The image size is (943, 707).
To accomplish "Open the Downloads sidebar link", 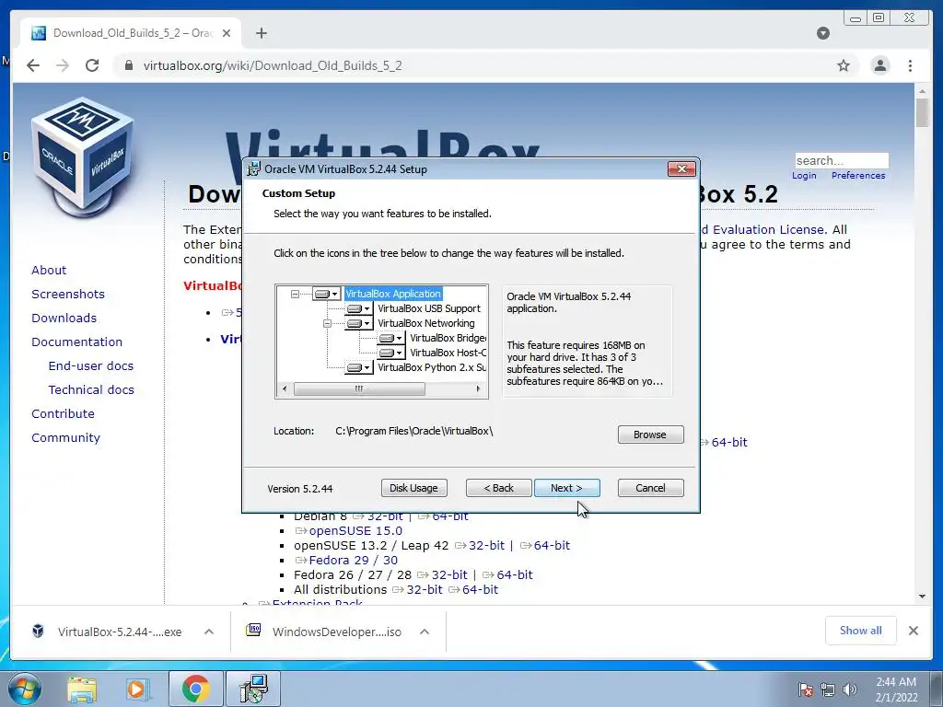I will click(64, 318).
